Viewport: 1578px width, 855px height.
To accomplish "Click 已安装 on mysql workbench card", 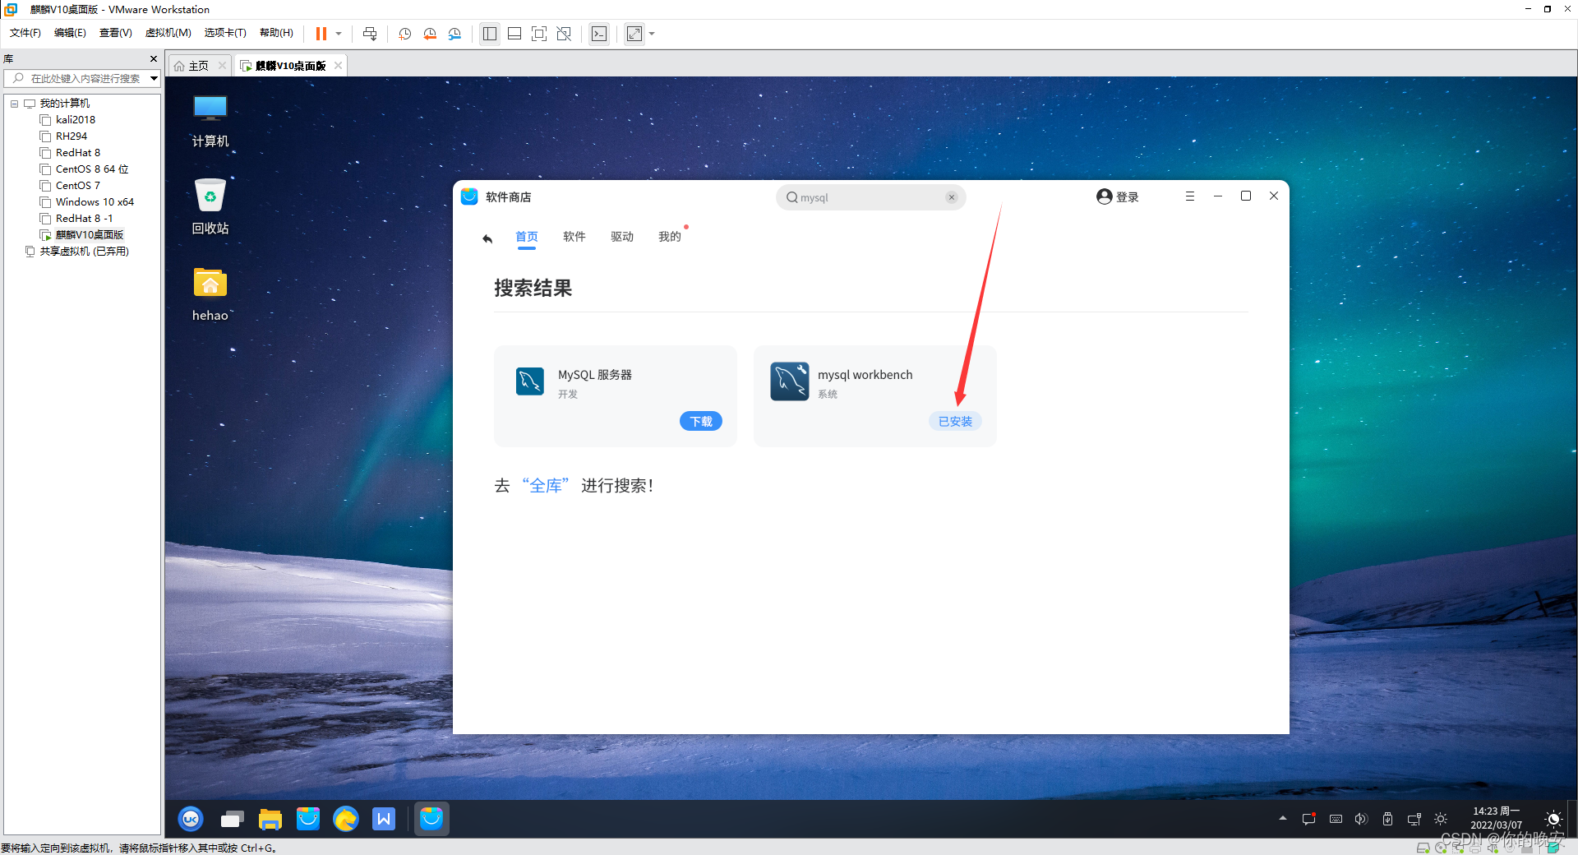I will tap(955, 421).
